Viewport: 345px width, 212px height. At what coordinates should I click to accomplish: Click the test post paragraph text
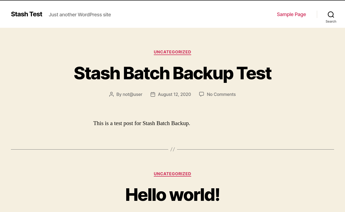tap(141, 123)
